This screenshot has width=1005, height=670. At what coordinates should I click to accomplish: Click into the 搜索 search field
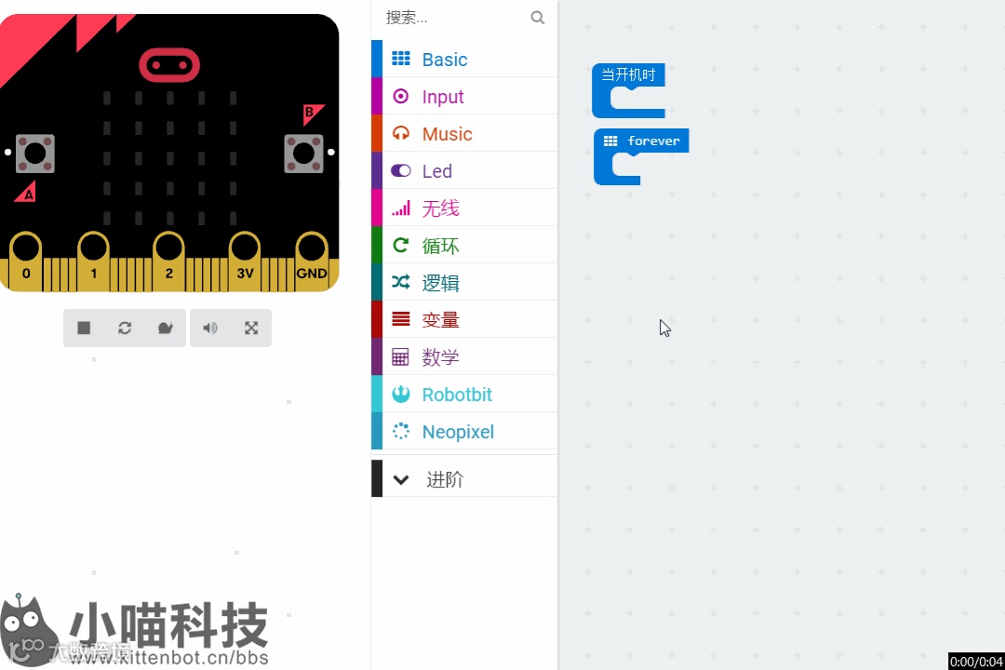click(455, 18)
